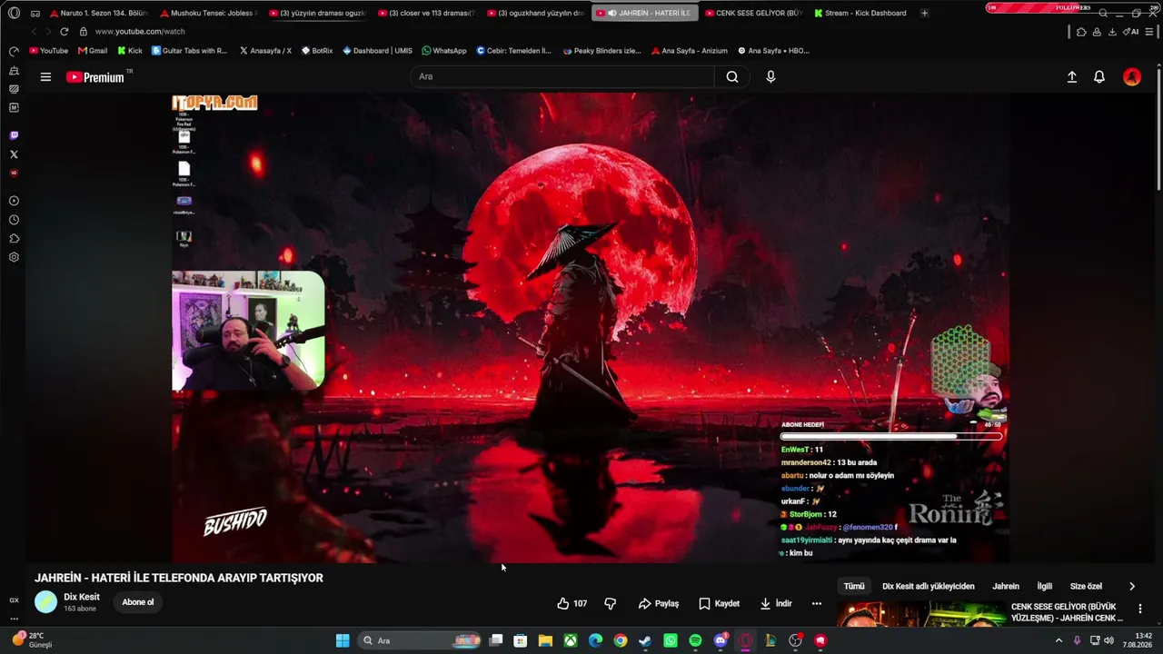This screenshot has height=654, width=1163.
Task: Open the weather widget showing 28°C
Action: click(32, 640)
